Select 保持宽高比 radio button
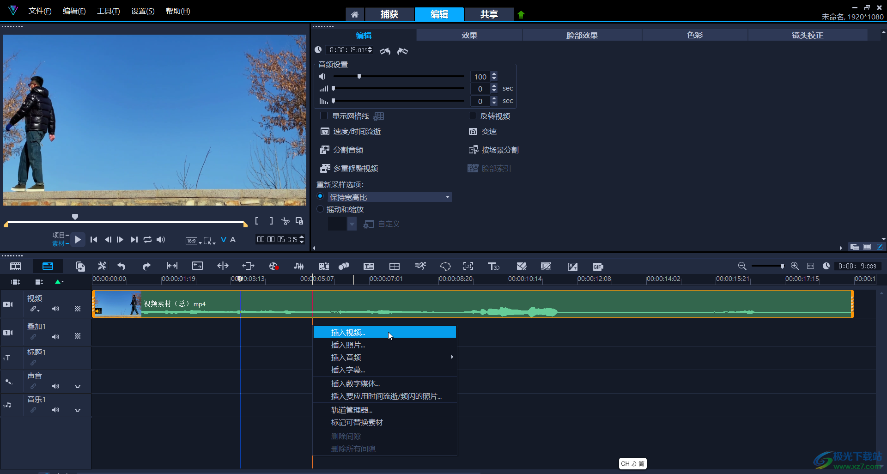This screenshot has height=474, width=887. (320, 196)
